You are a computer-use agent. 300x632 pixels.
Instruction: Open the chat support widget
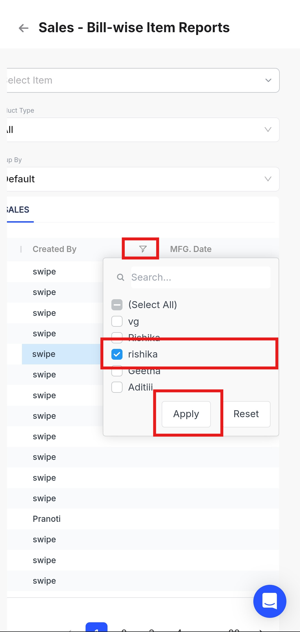click(269, 601)
